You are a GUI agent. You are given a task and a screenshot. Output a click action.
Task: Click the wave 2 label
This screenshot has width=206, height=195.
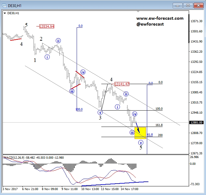click(41, 39)
